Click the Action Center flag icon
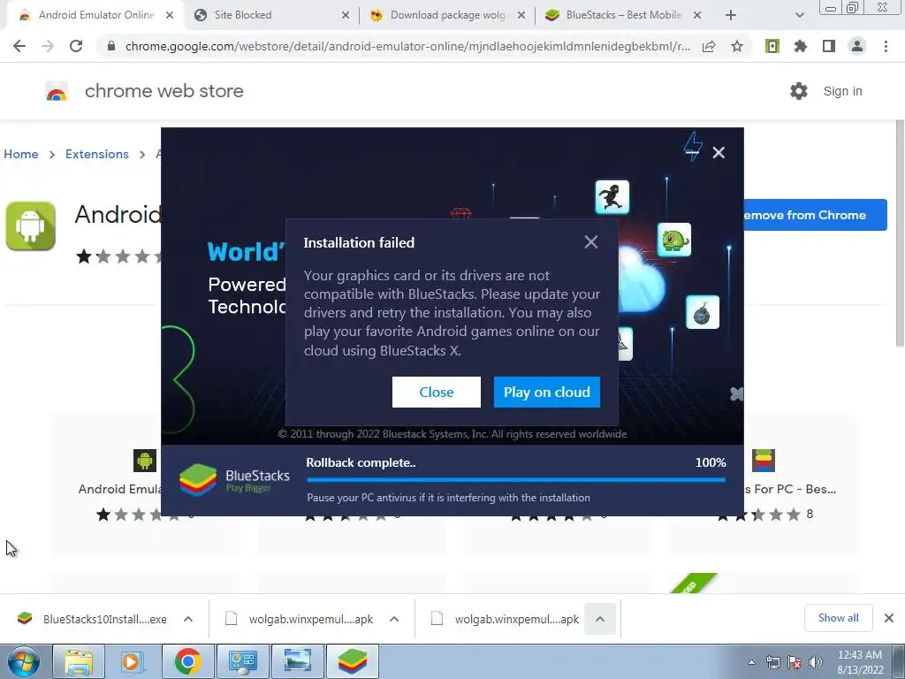The image size is (905, 679). click(795, 662)
